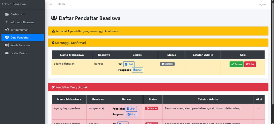This screenshot has width=274, height=124.
Task: Reject adam elfiansyah with Tolak button
Action: [250, 64]
